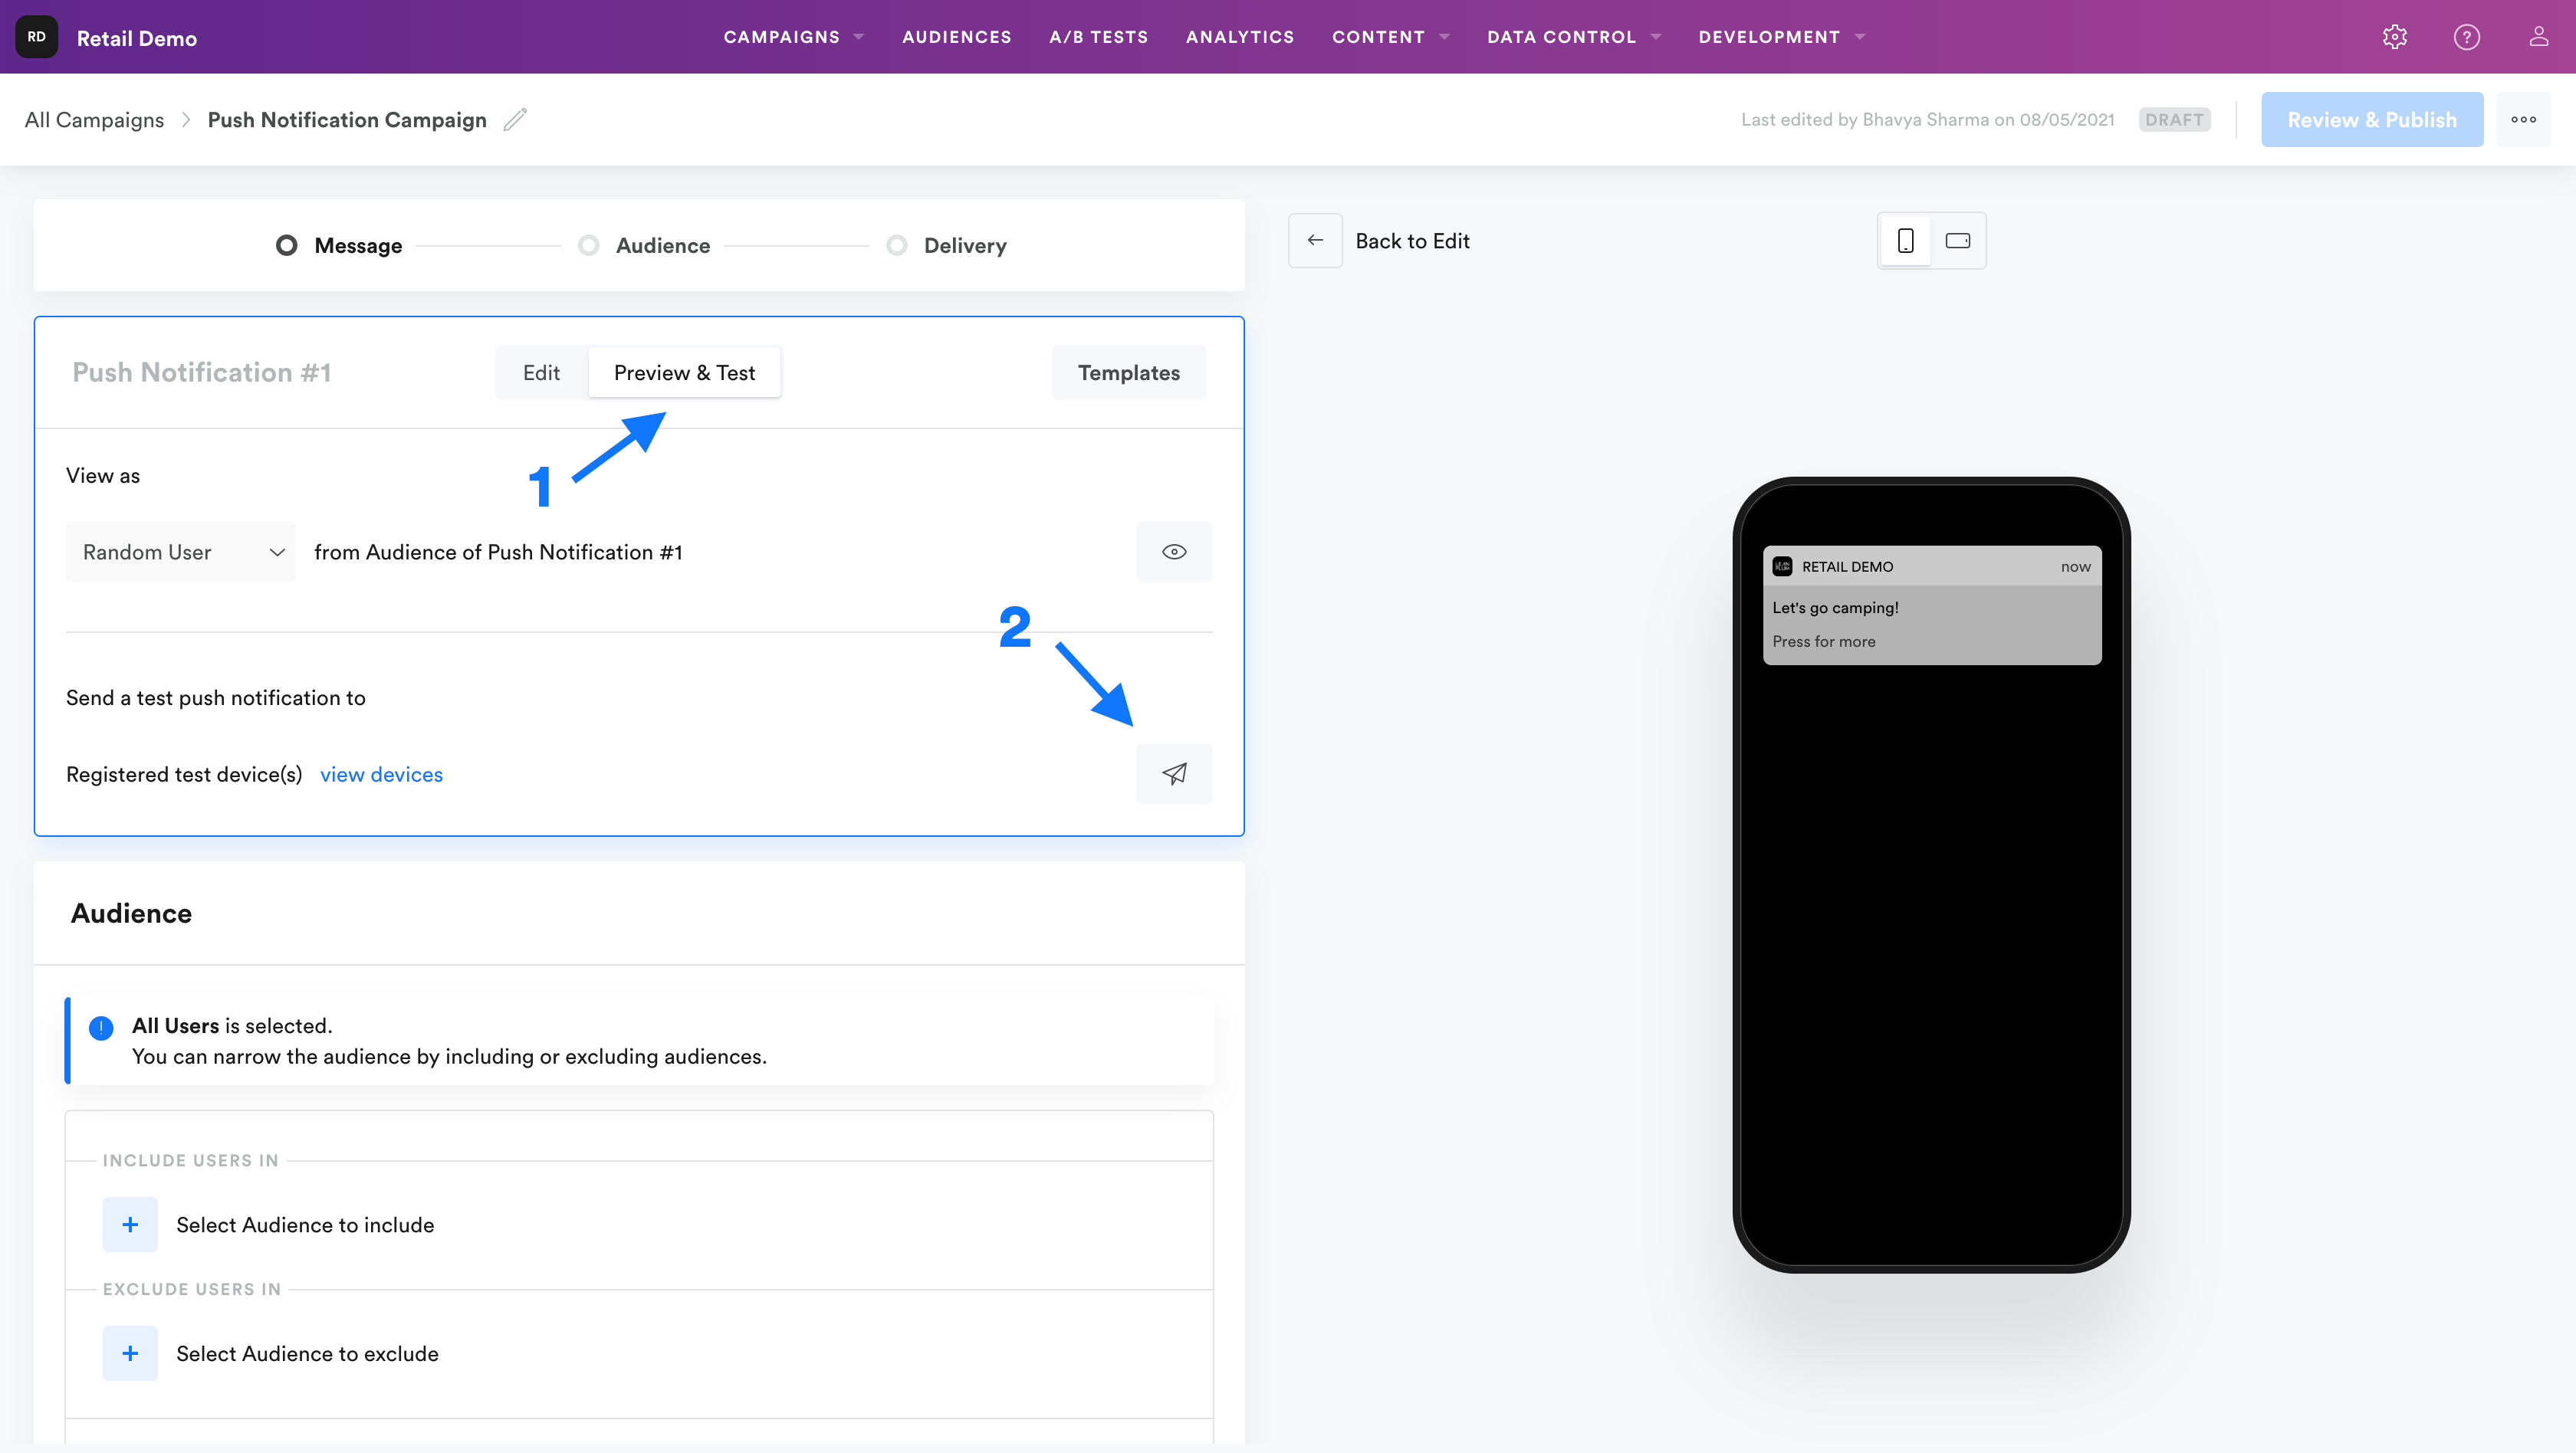Viewport: 2576px width, 1453px height.
Task: Click plus icon to include audience
Action: click(x=130, y=1224)
